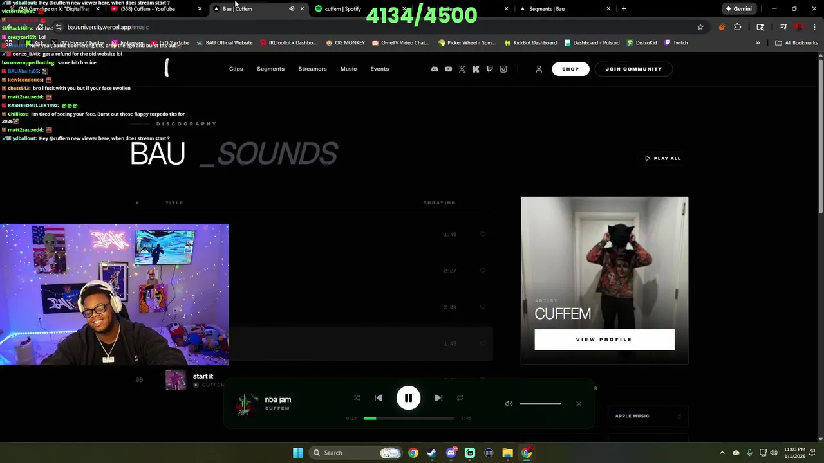Image resolution: width=824 pixels, height=463 pixels.
Task: Open a new browser tab
Action: 624,9
